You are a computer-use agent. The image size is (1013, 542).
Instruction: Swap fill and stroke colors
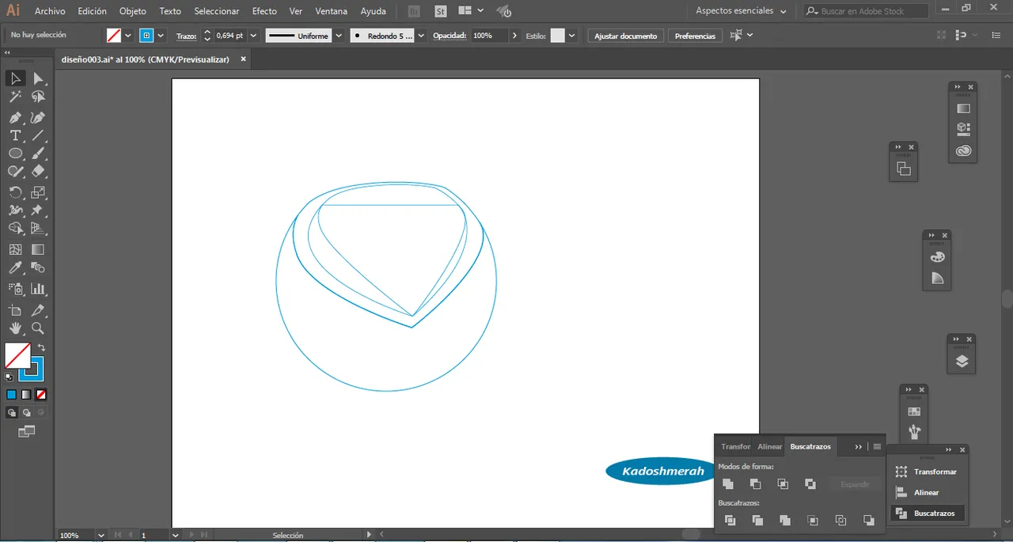[x=42, y=347]
